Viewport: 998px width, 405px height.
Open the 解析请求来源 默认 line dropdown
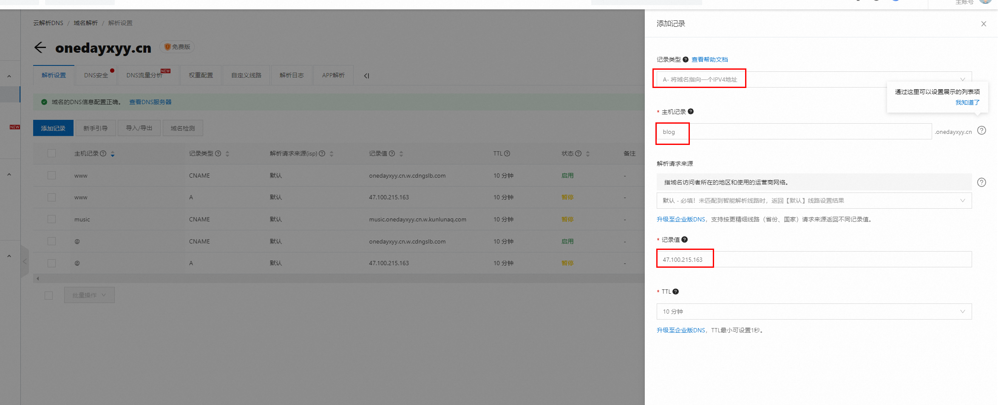click(814, 201)
